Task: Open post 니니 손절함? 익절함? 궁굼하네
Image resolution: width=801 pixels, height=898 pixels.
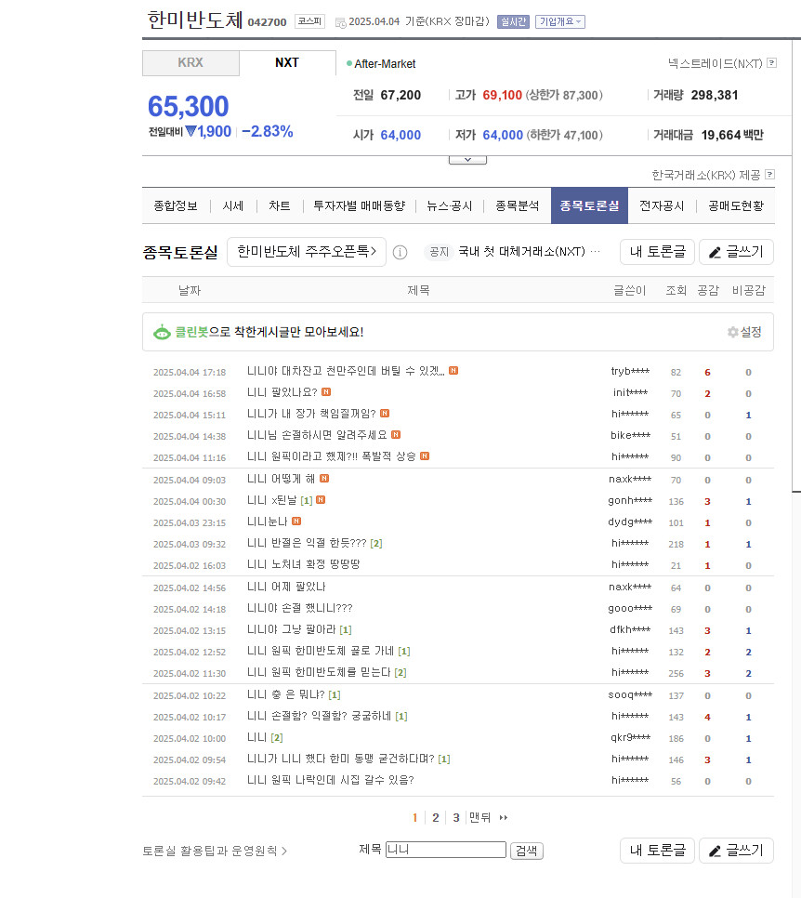Action: pyautogui.click(x=320, y=717)
